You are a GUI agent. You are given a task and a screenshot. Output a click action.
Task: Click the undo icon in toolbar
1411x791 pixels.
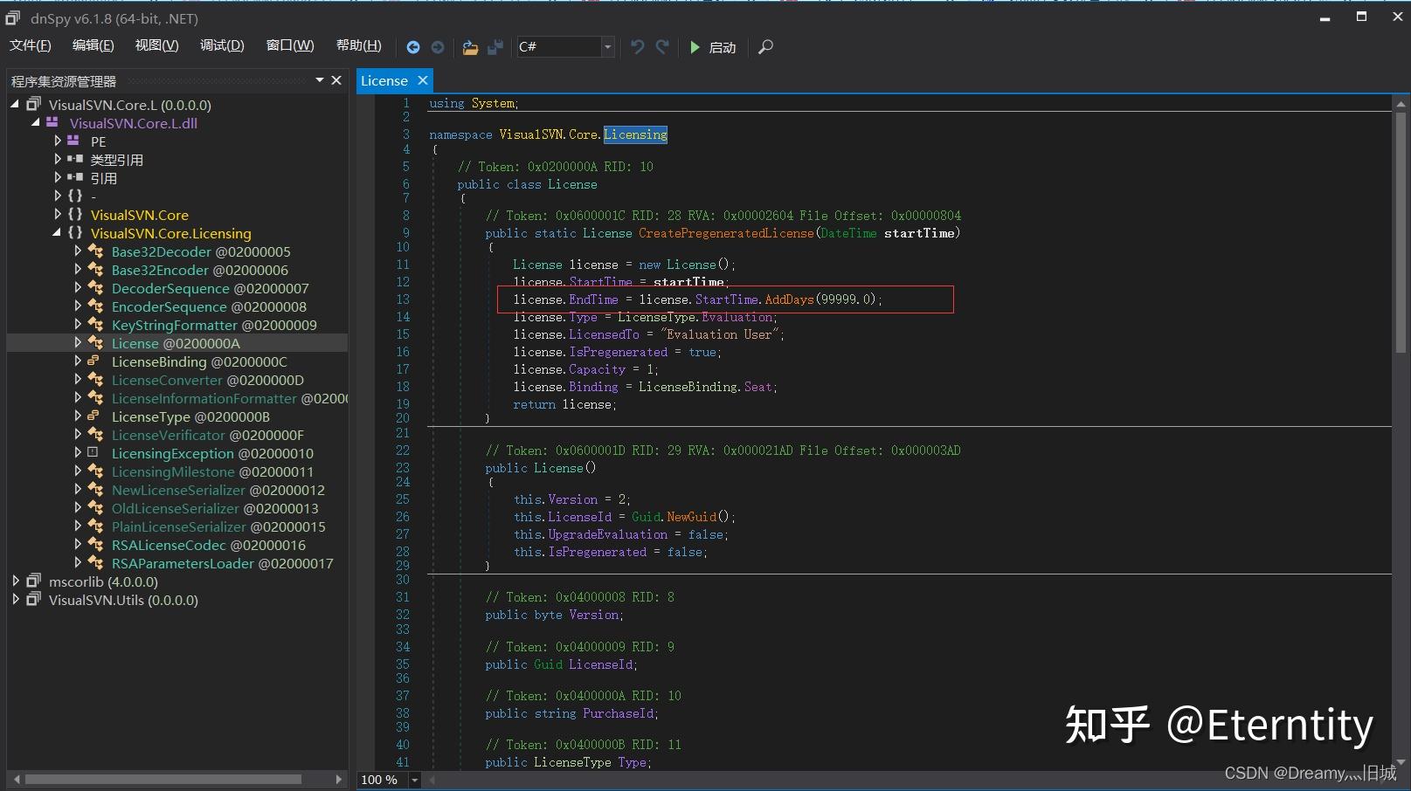[638, 47]
